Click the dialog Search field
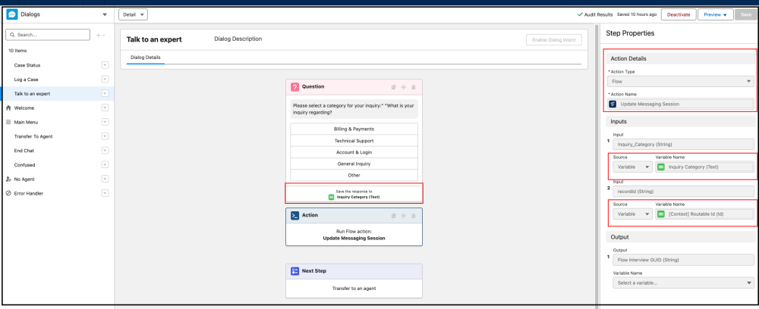The height and width of the screenshot is (309, 759). point(47,35)
